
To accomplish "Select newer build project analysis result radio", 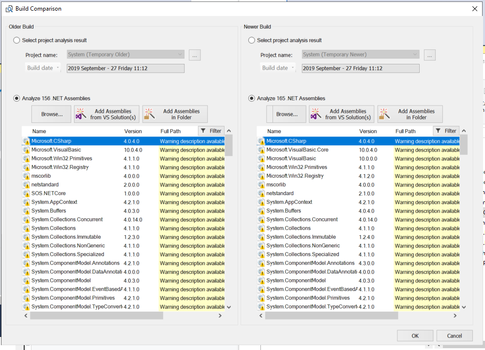I will [252, 40].
